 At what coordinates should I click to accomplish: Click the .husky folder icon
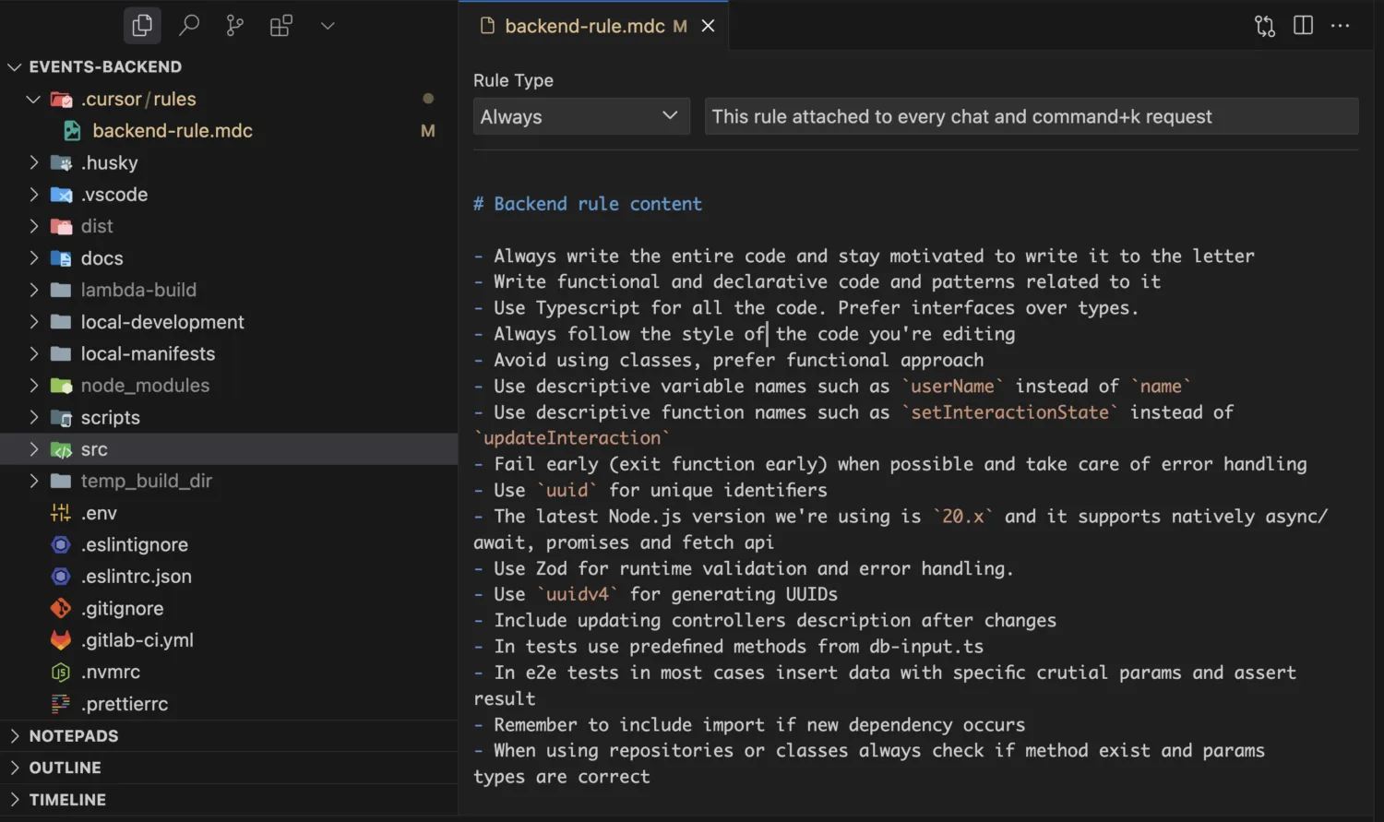pyautogui.click(x=61, y=162)
